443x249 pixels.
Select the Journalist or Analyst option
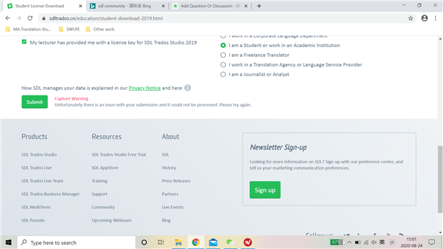coord(223,74)
